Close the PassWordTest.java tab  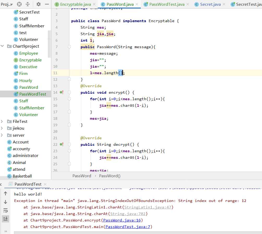pos(188,4)
